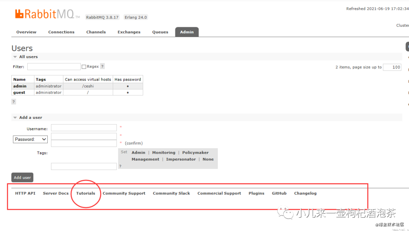Screen dimensions: 409x231
Task: Set the Monitoring tag
Action: (164, 153)
